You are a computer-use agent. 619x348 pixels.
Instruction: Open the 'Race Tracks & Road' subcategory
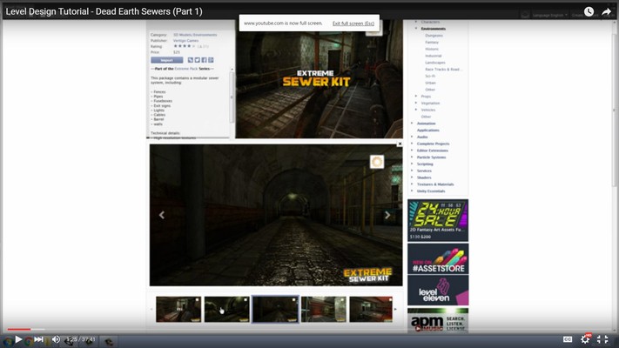tap(443, 69)
